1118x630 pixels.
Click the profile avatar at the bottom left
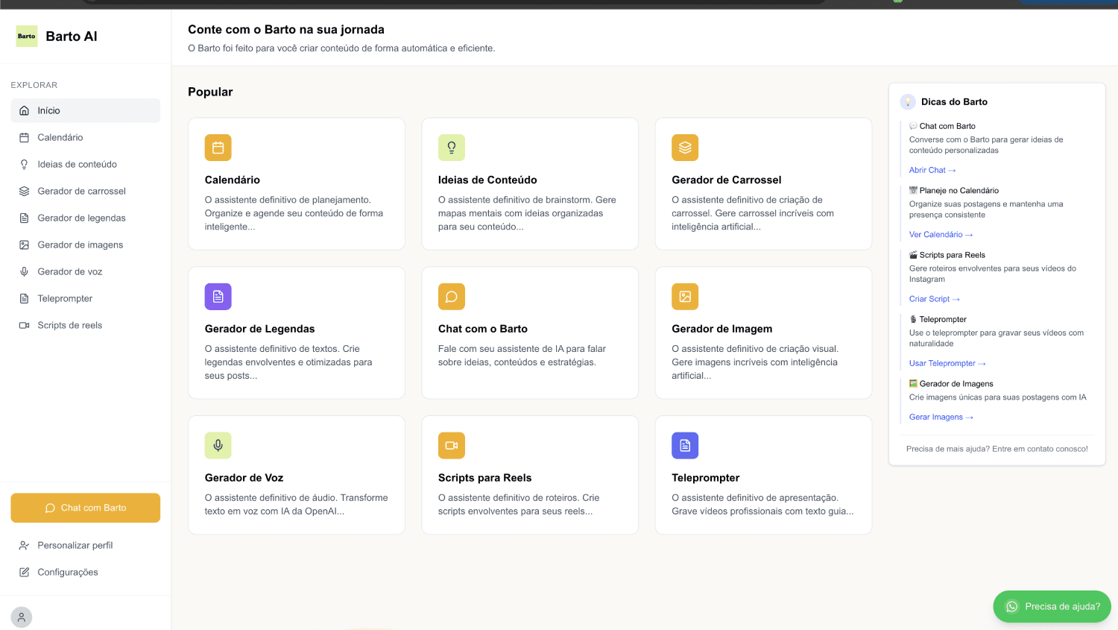pyautogui.click(x=21, y=617)
